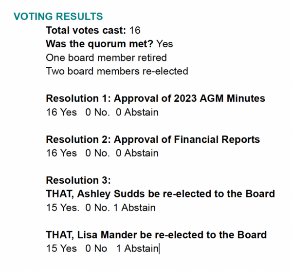This screenshot has height=270, width=292.
Task: Click the number 16 after Total votes cast
Action: [x=135, y=30]
